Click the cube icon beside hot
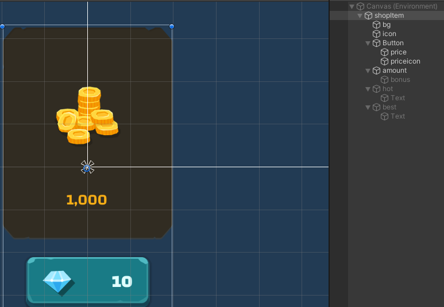This screenshot has height=307, width=444. coord(376,89)
